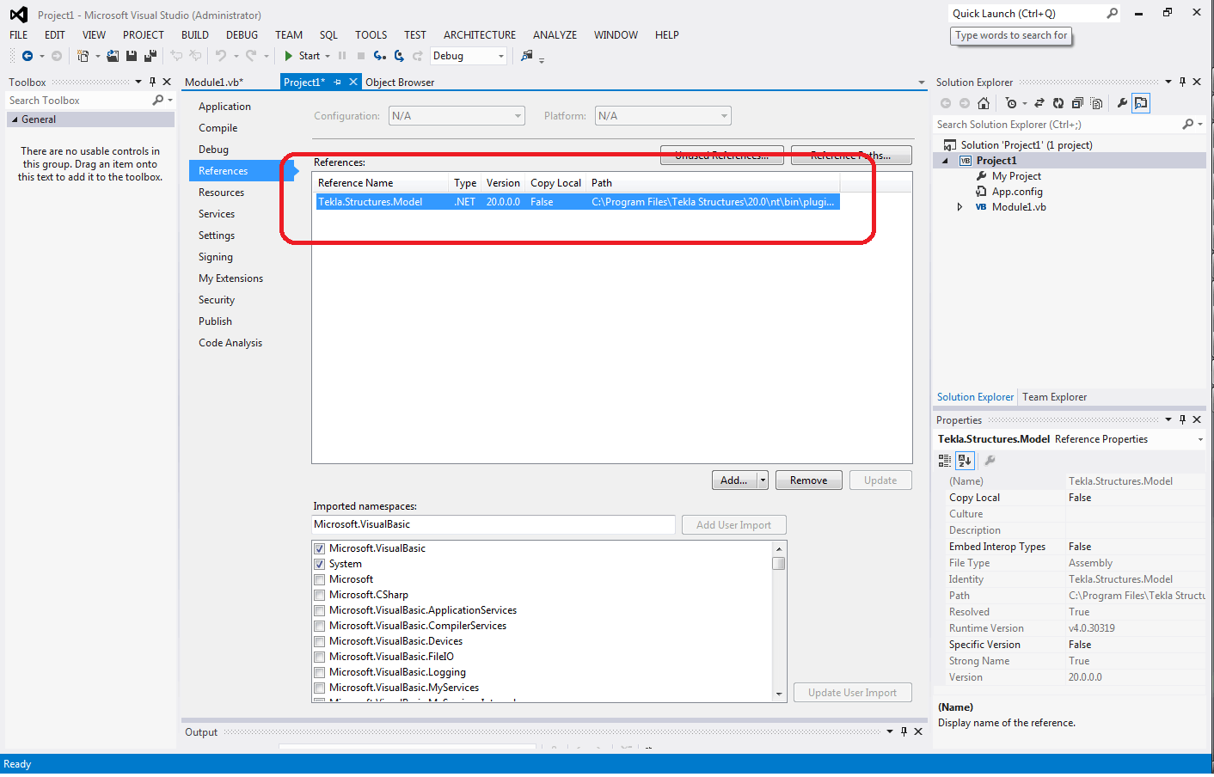The height and width of the screenshot is (777, 1214).
Task: Open Start button dropdown arrow
Action: (328, 56)
